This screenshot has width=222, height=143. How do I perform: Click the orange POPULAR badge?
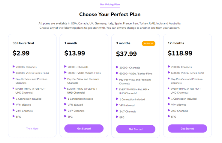(148, 43)
